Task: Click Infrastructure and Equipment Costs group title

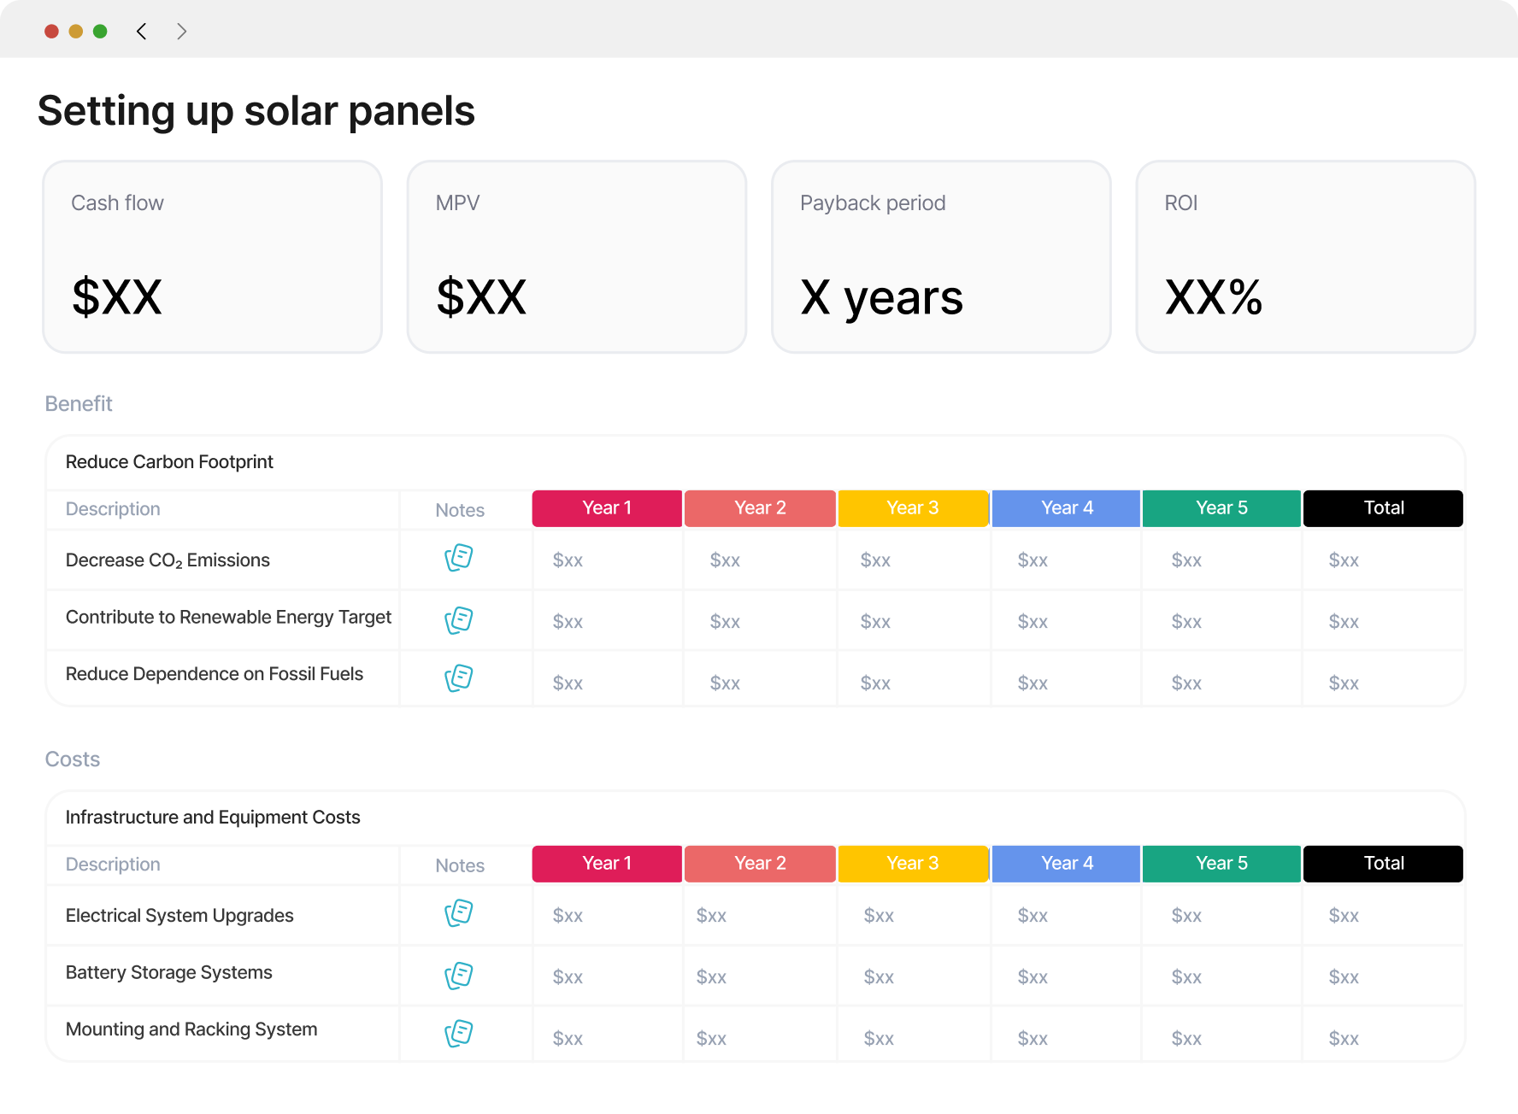Action: click(x=213, y=818)
